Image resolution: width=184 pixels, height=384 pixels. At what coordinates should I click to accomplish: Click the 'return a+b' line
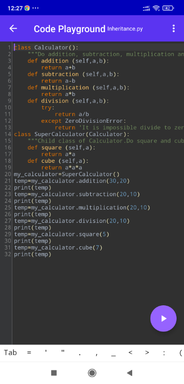pos(58,67)
